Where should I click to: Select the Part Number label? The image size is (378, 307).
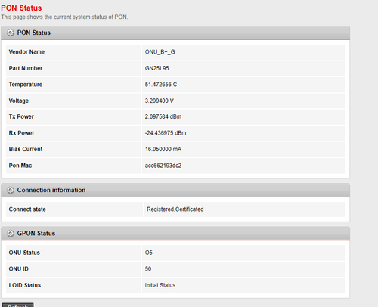(26, 68)
